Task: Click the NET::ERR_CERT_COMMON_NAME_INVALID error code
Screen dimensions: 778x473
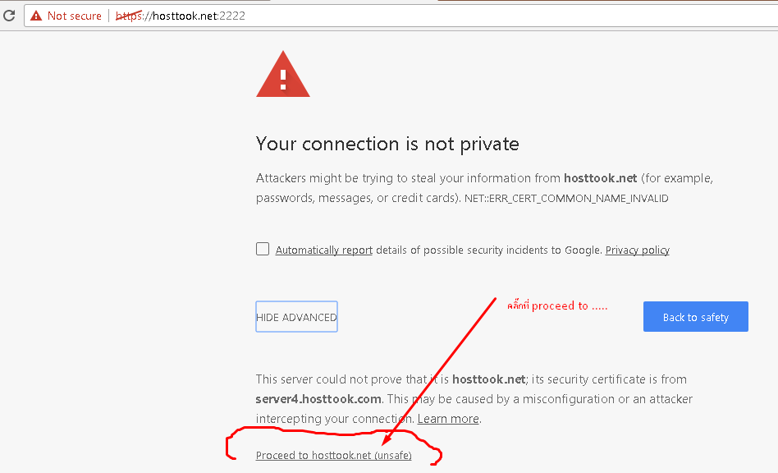Action: point(566,199)
